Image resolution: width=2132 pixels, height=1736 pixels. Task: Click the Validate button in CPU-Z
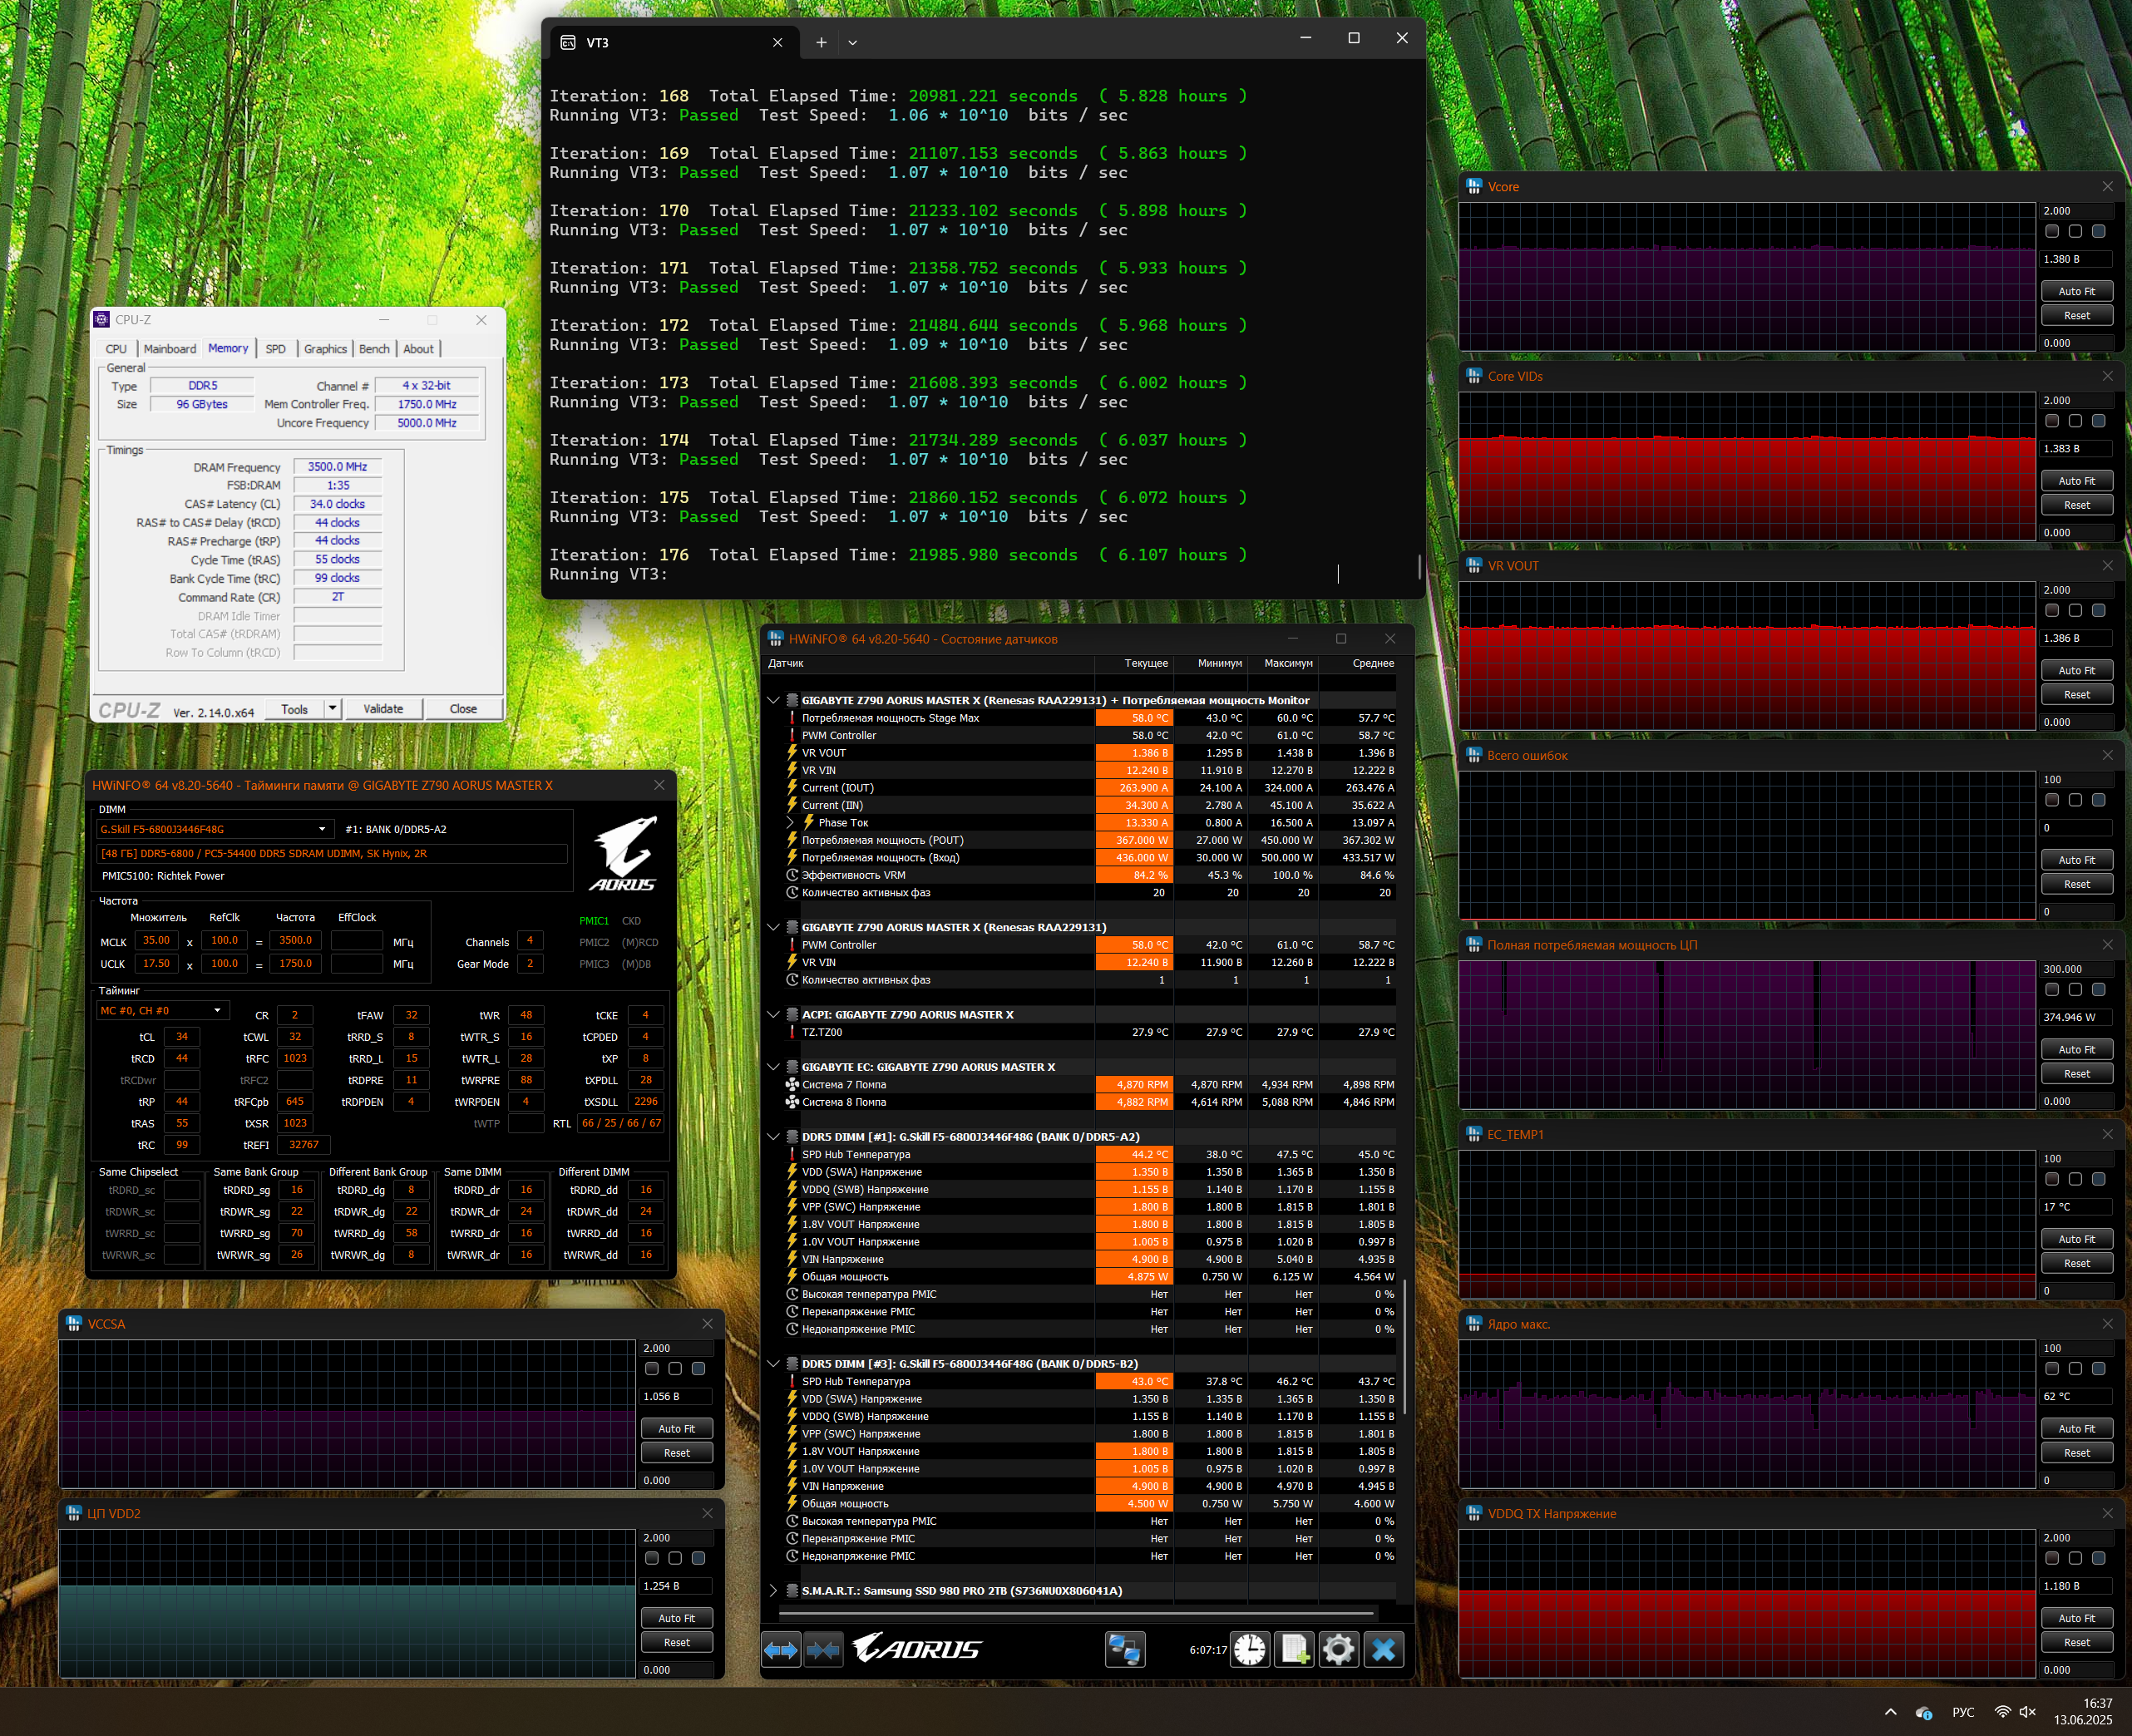(x=383, y=708)
